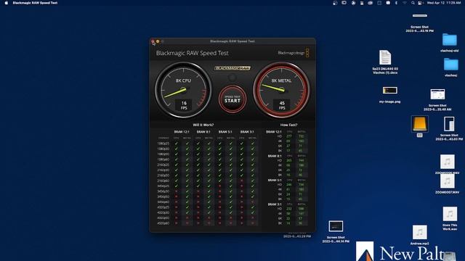Click the Bluetooth icon in menu bar

coord(396,3)
